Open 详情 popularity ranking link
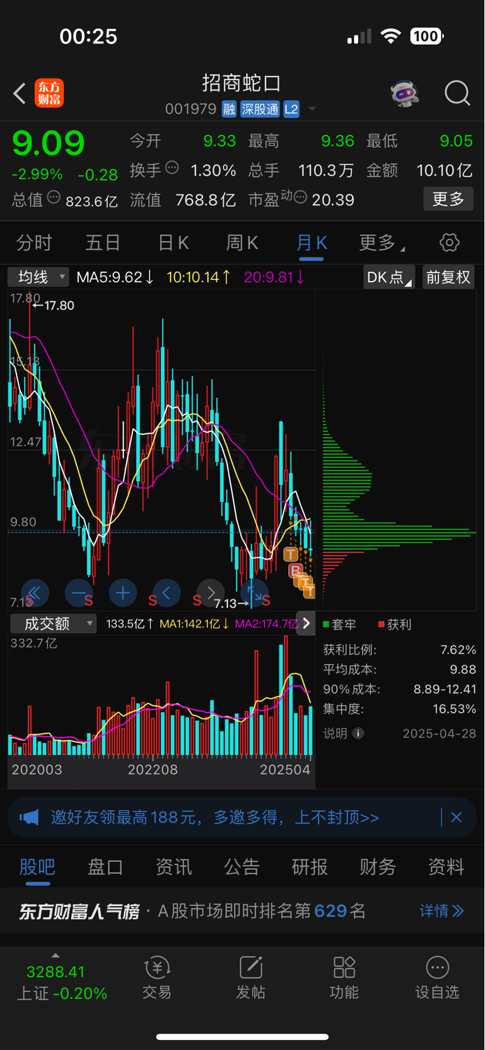 point(441,911)
